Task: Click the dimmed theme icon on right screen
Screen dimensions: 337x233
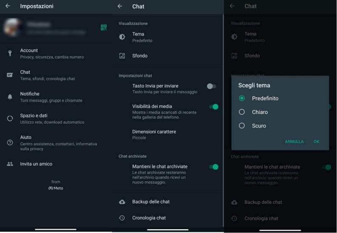Action: click(234, 37)
